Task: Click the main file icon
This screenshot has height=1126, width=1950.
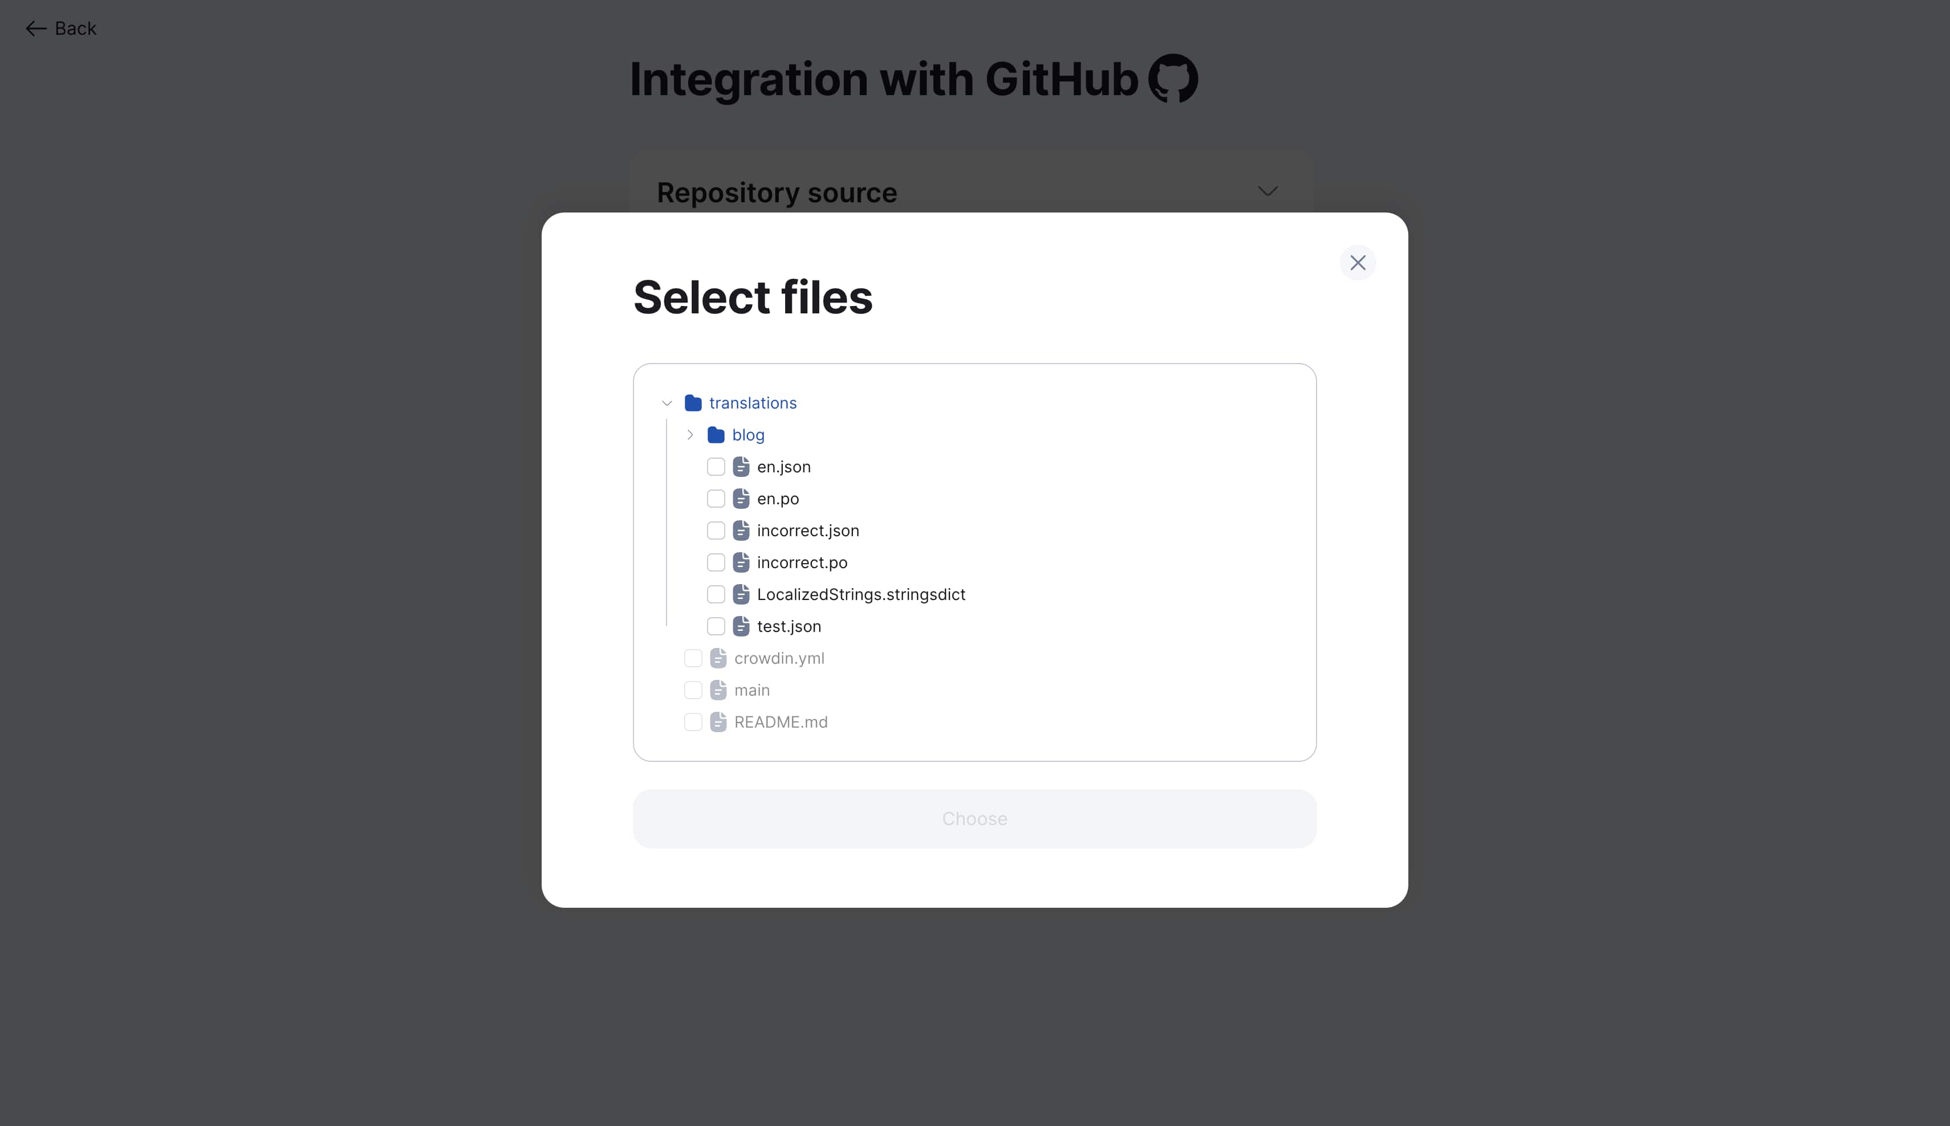Action: [x=718, y=690]
